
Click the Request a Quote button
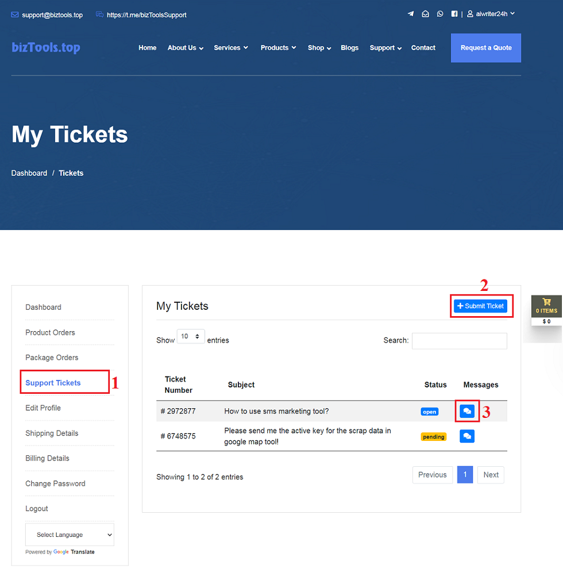pos(485,48)
